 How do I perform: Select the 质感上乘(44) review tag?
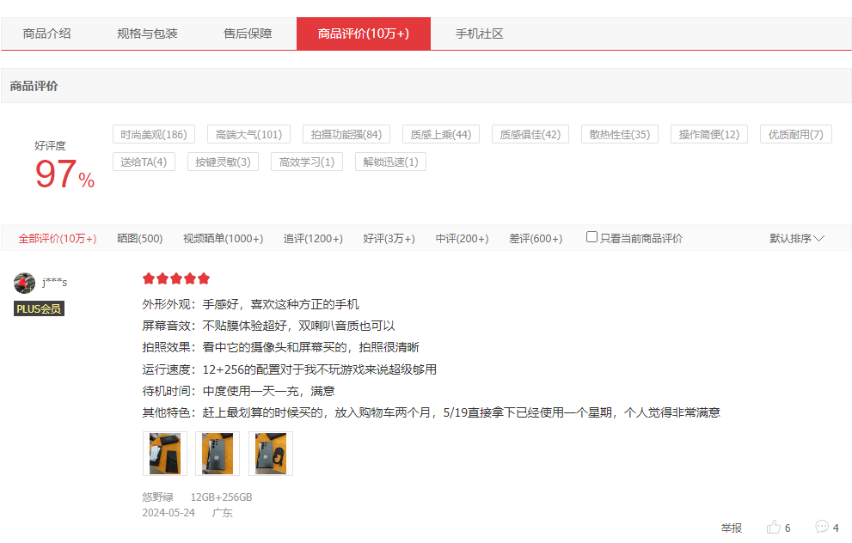pos(441,134)
